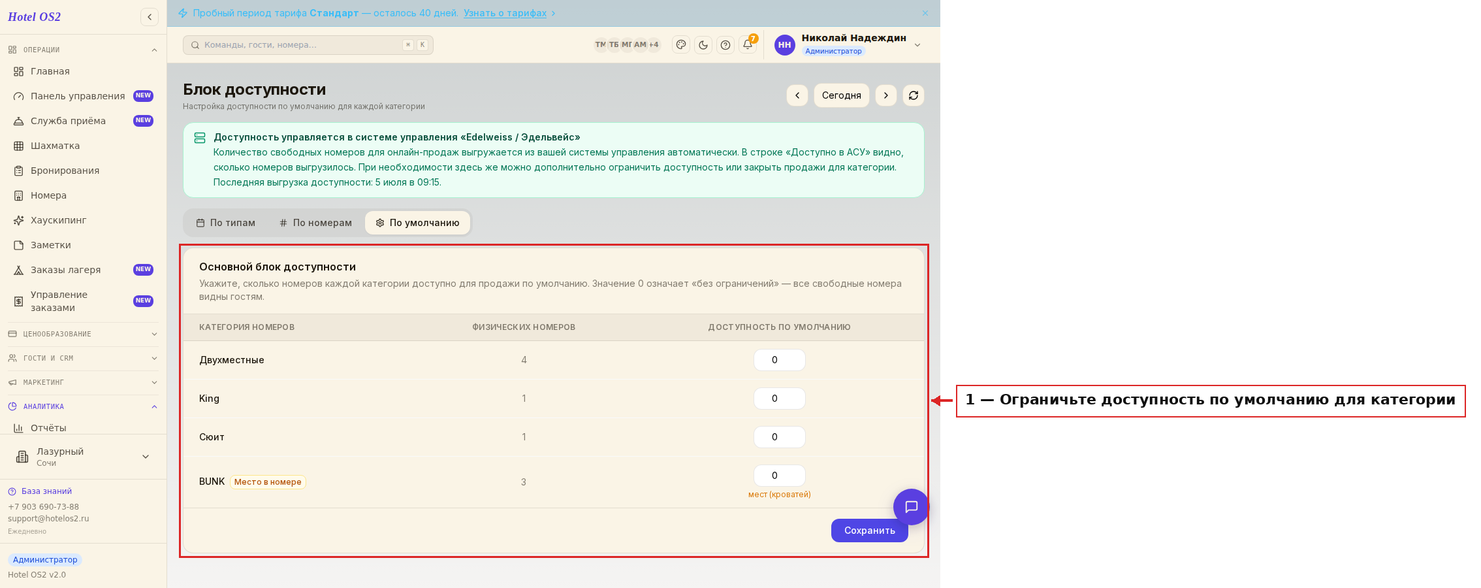This screenshot has width=1481, height=588.
Task: Edit availability field for BUNK
Action: coord(779,476)
